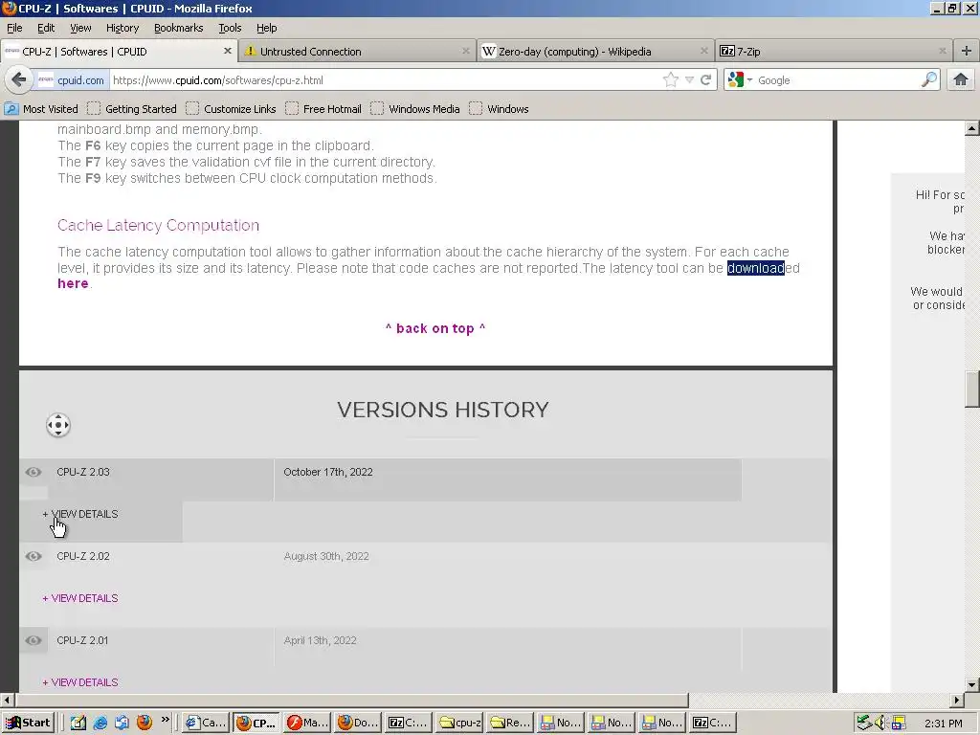Open the Windows Start button
Viewport: 980px width, 735px height.
click(28, 723)
